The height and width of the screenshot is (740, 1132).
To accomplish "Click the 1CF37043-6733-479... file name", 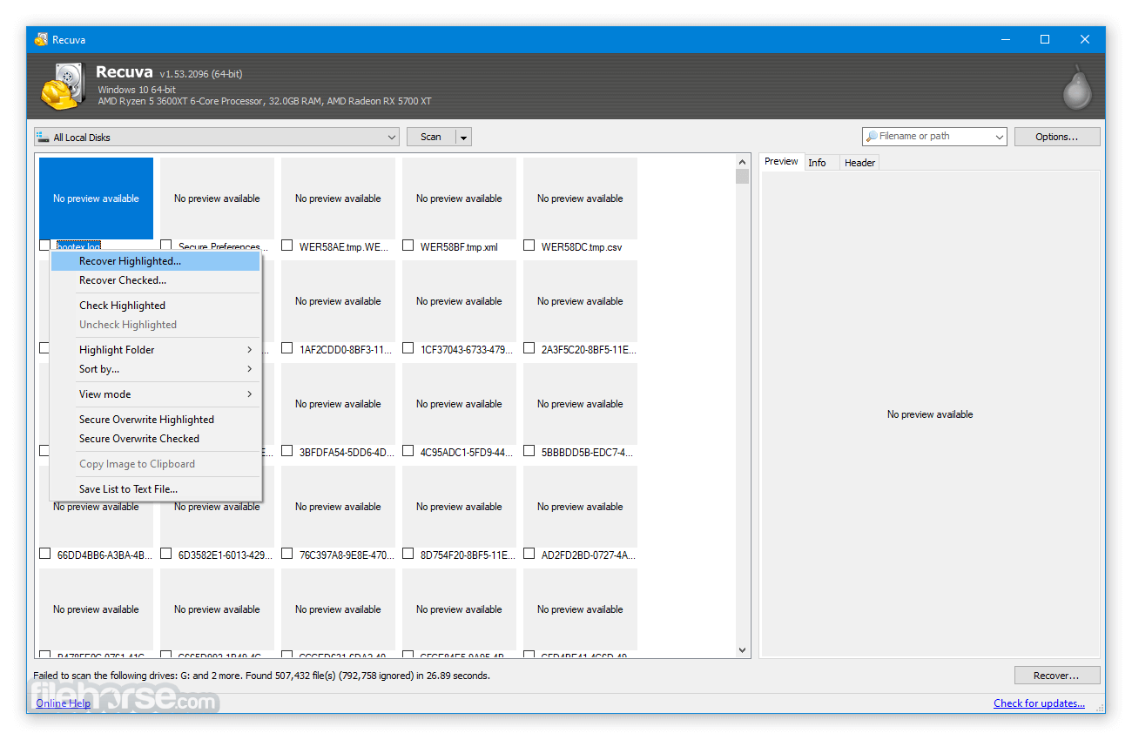I will click(x=467, y=349).
